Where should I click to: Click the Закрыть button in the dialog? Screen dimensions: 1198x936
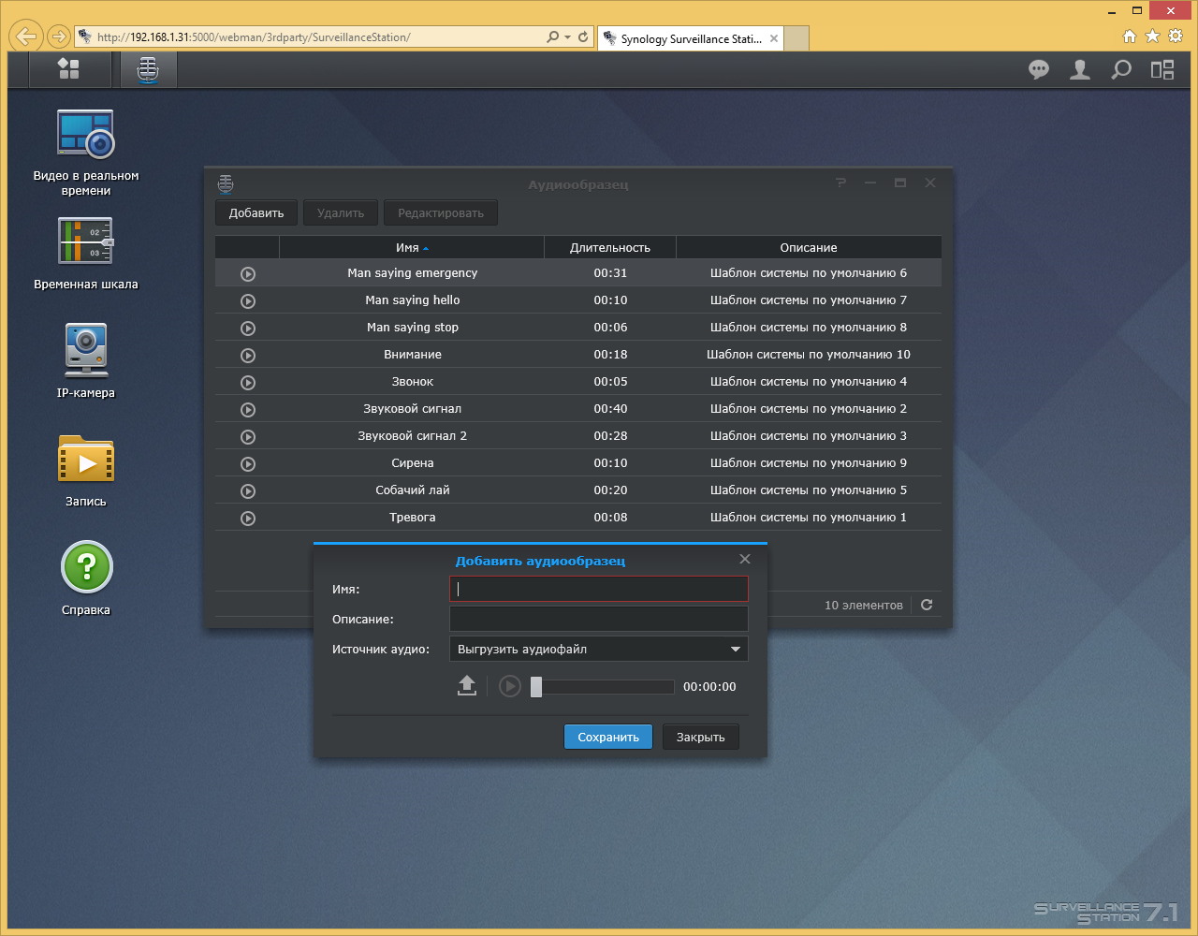[x=701, y=737]
